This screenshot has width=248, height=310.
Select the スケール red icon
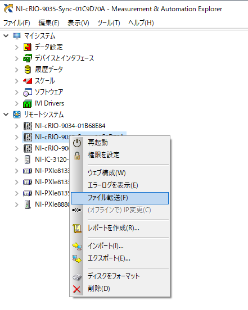[28, 81]
